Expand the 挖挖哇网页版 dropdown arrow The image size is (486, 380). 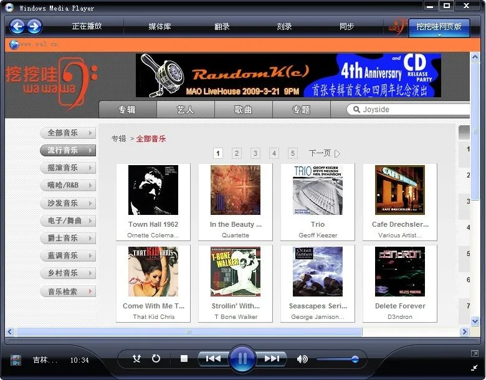(x=439, y=35)
